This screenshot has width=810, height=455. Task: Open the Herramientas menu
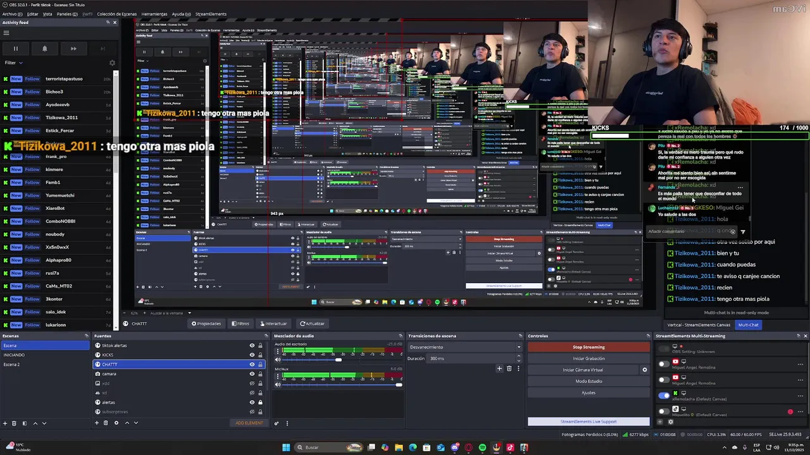click(x=154, y=14)
